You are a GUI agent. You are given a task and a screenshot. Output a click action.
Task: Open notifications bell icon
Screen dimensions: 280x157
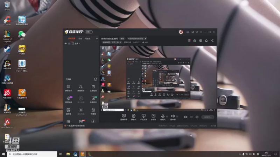pyautogui.click(x=206, y=40)
